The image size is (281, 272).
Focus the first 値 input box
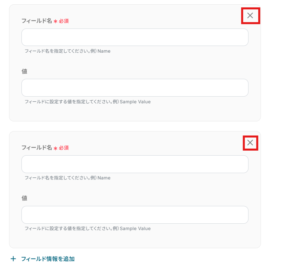click(x=135, y=88)
